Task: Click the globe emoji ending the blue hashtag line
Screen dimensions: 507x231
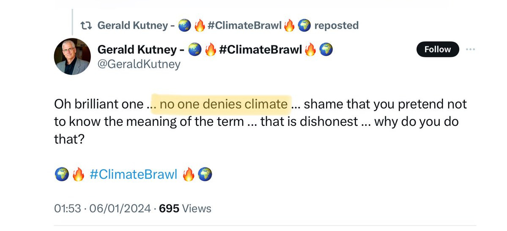Action: coord(205,174)
